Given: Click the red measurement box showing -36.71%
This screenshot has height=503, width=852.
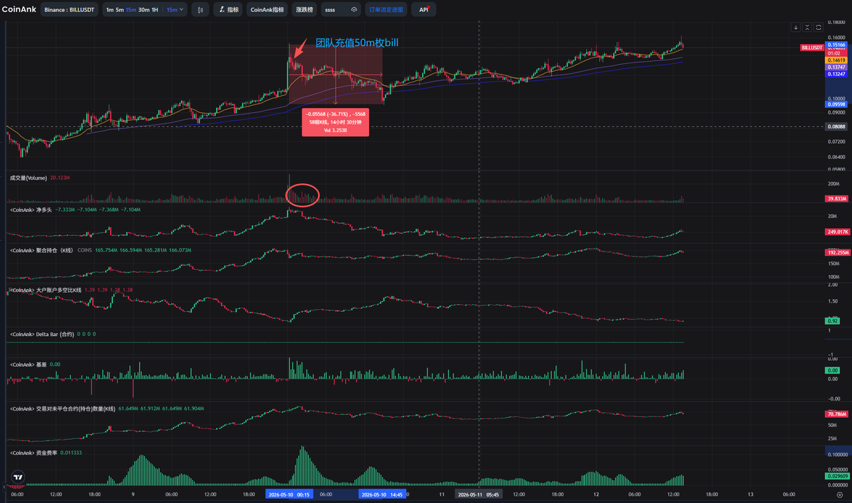Looking at the screenshot, I should point(335,122).
